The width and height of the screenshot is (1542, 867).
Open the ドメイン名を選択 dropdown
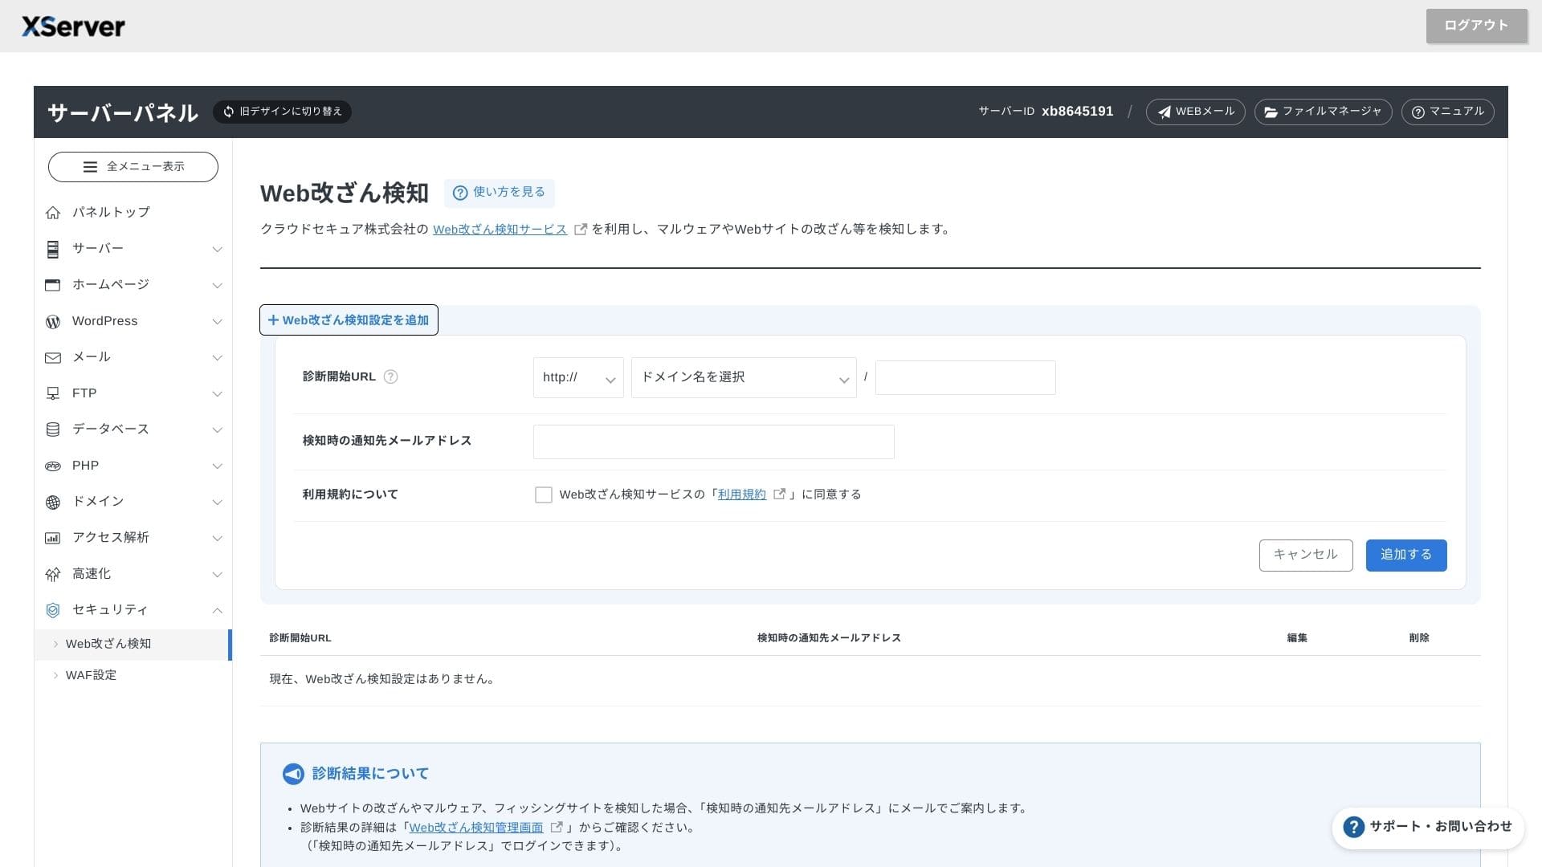[744, 377]
